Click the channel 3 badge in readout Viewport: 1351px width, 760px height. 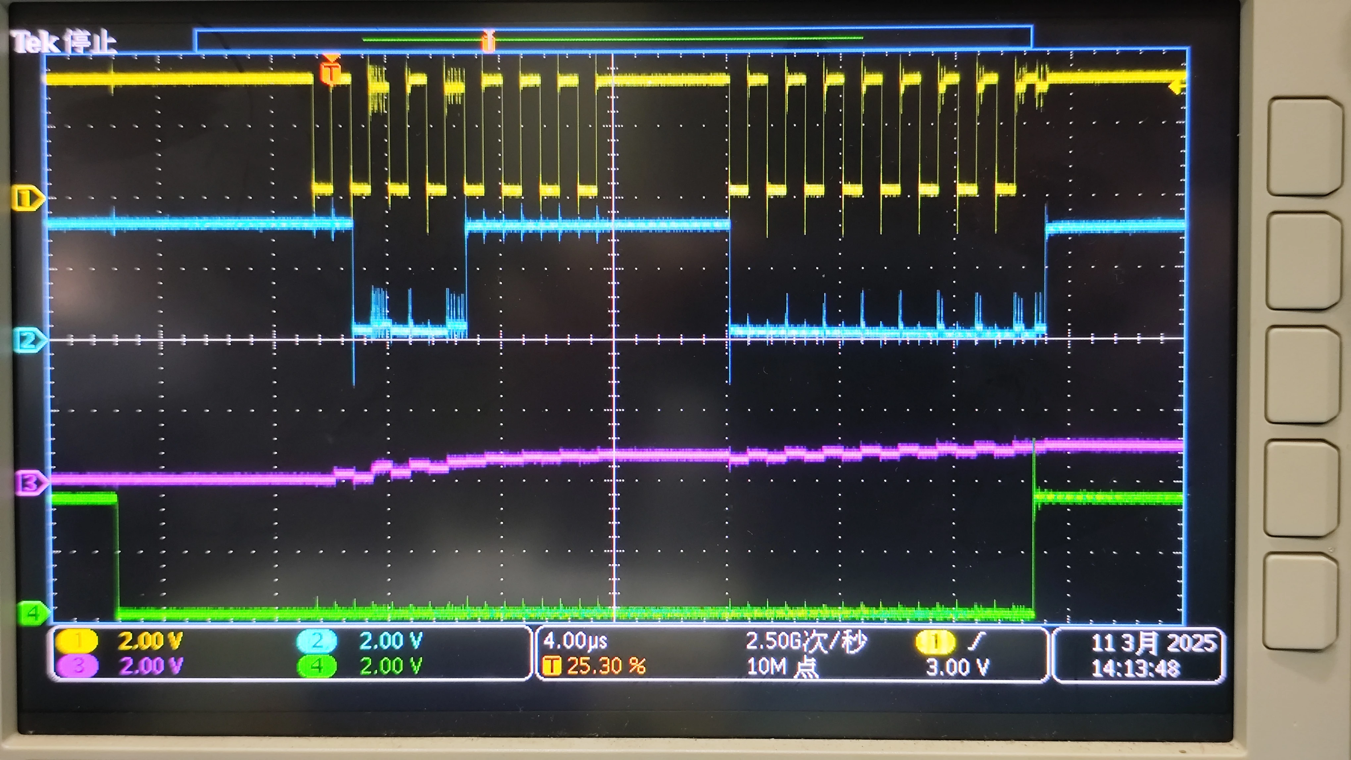(x=77, y=666)
